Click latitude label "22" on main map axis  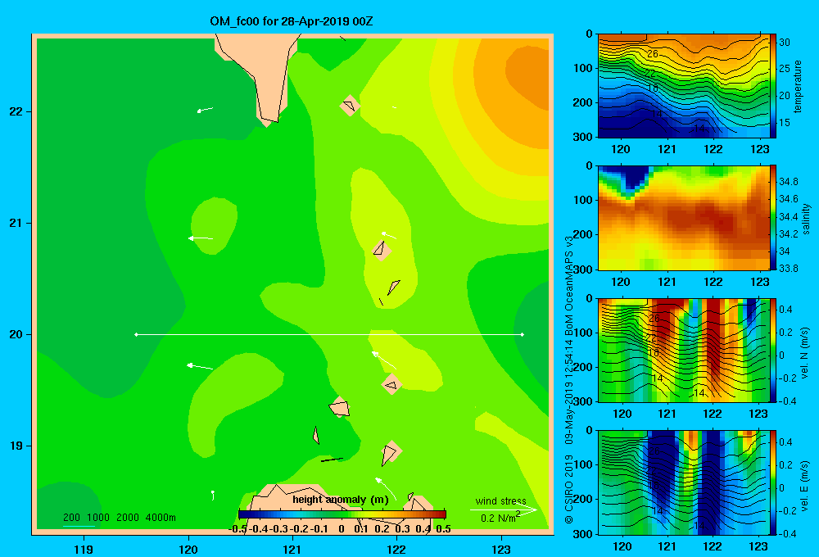tap(16, 111)
